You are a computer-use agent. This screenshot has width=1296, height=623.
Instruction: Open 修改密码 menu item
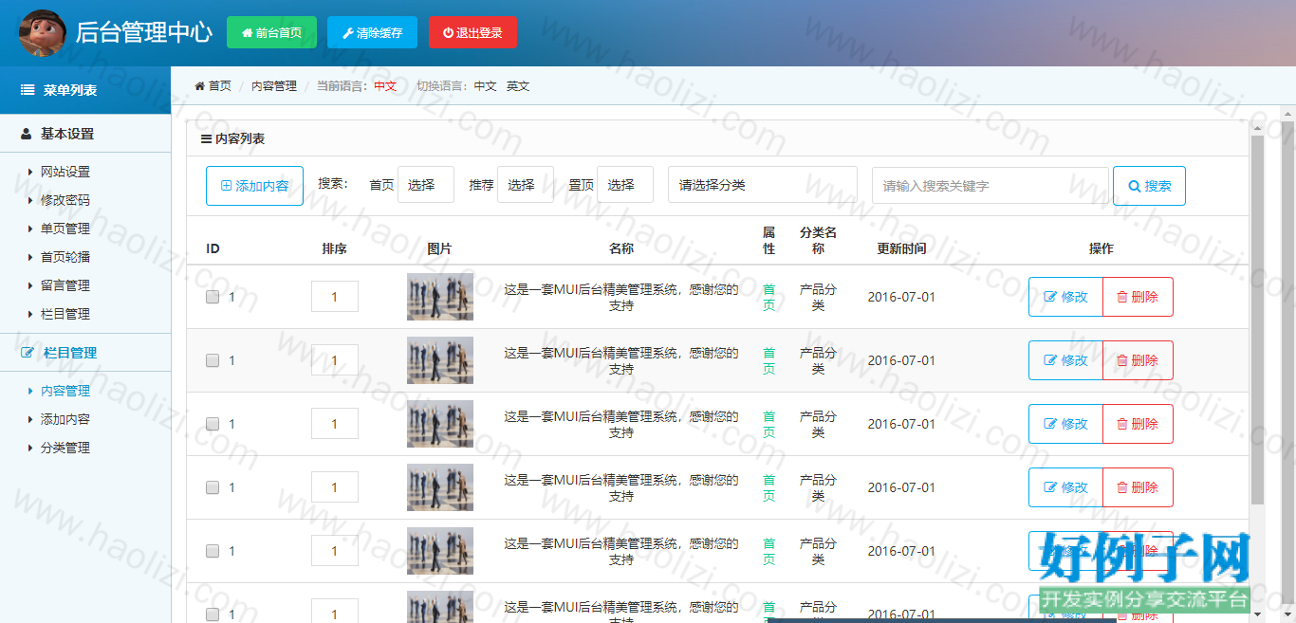coord(65,200)
